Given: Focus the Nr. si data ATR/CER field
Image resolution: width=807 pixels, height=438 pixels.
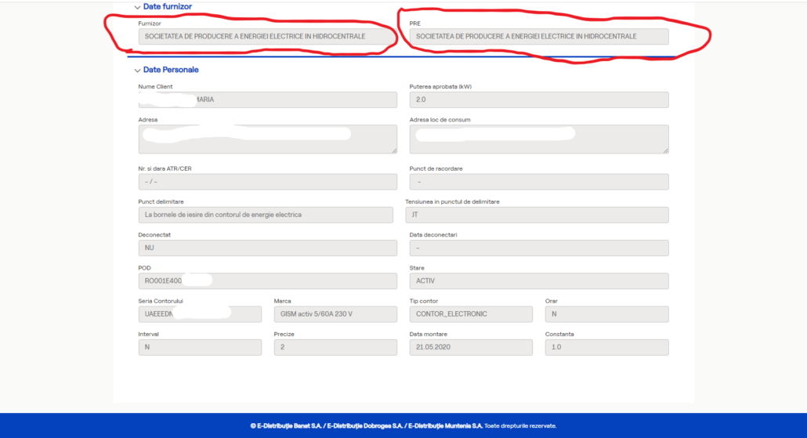Looking at the screenshot, I should [266, 182].
